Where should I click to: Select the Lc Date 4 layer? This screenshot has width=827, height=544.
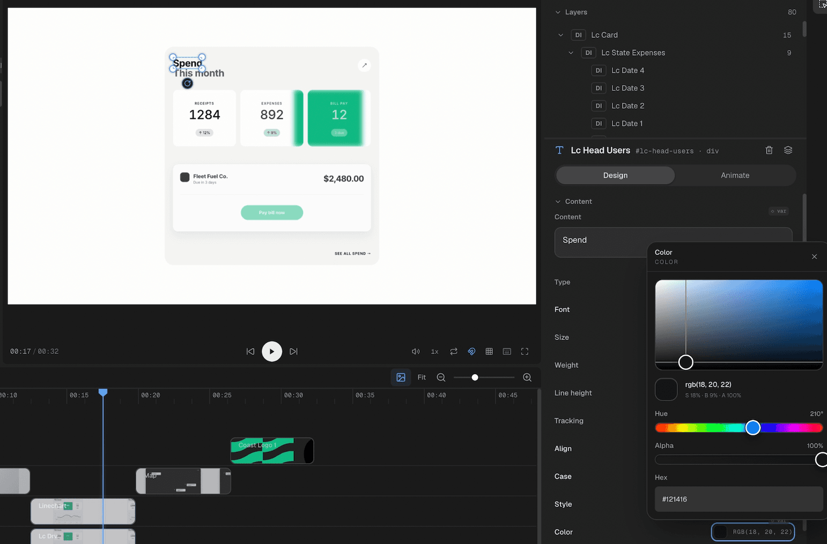(627, 70)
